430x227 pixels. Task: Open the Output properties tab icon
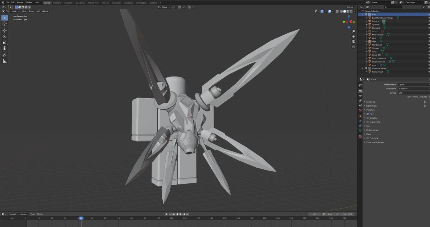click(360, 96)
